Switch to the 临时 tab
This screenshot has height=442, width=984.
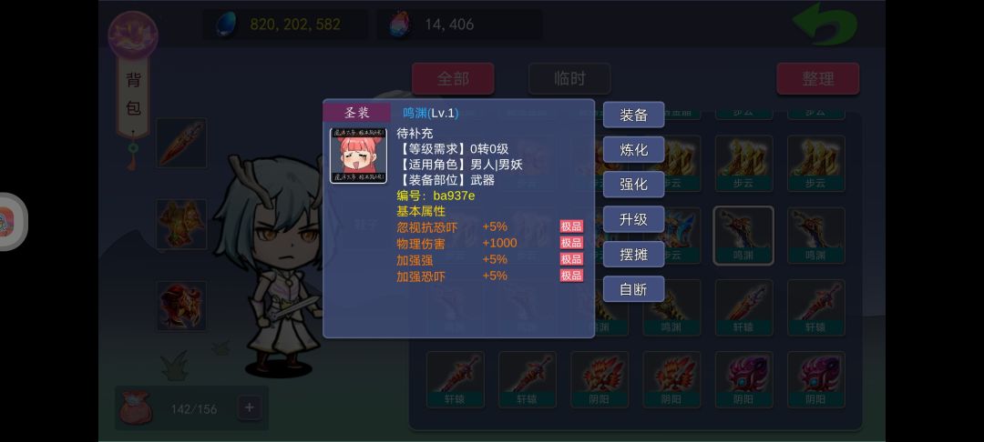569,79
